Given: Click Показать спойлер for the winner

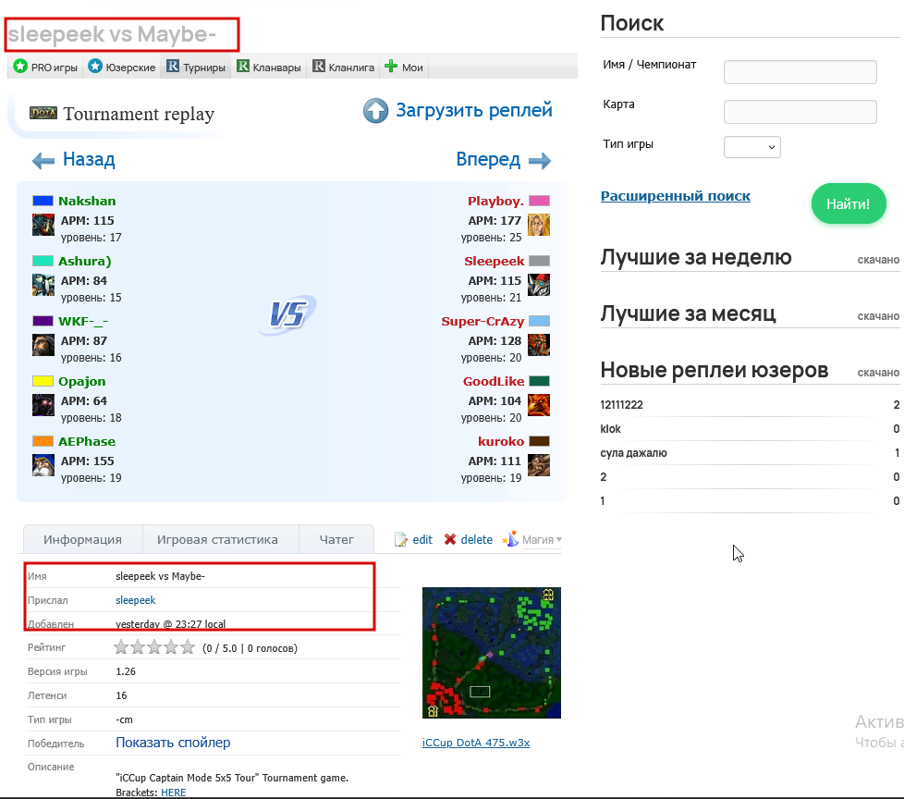Looking at the screenshot, I should [x=173, y=743].
